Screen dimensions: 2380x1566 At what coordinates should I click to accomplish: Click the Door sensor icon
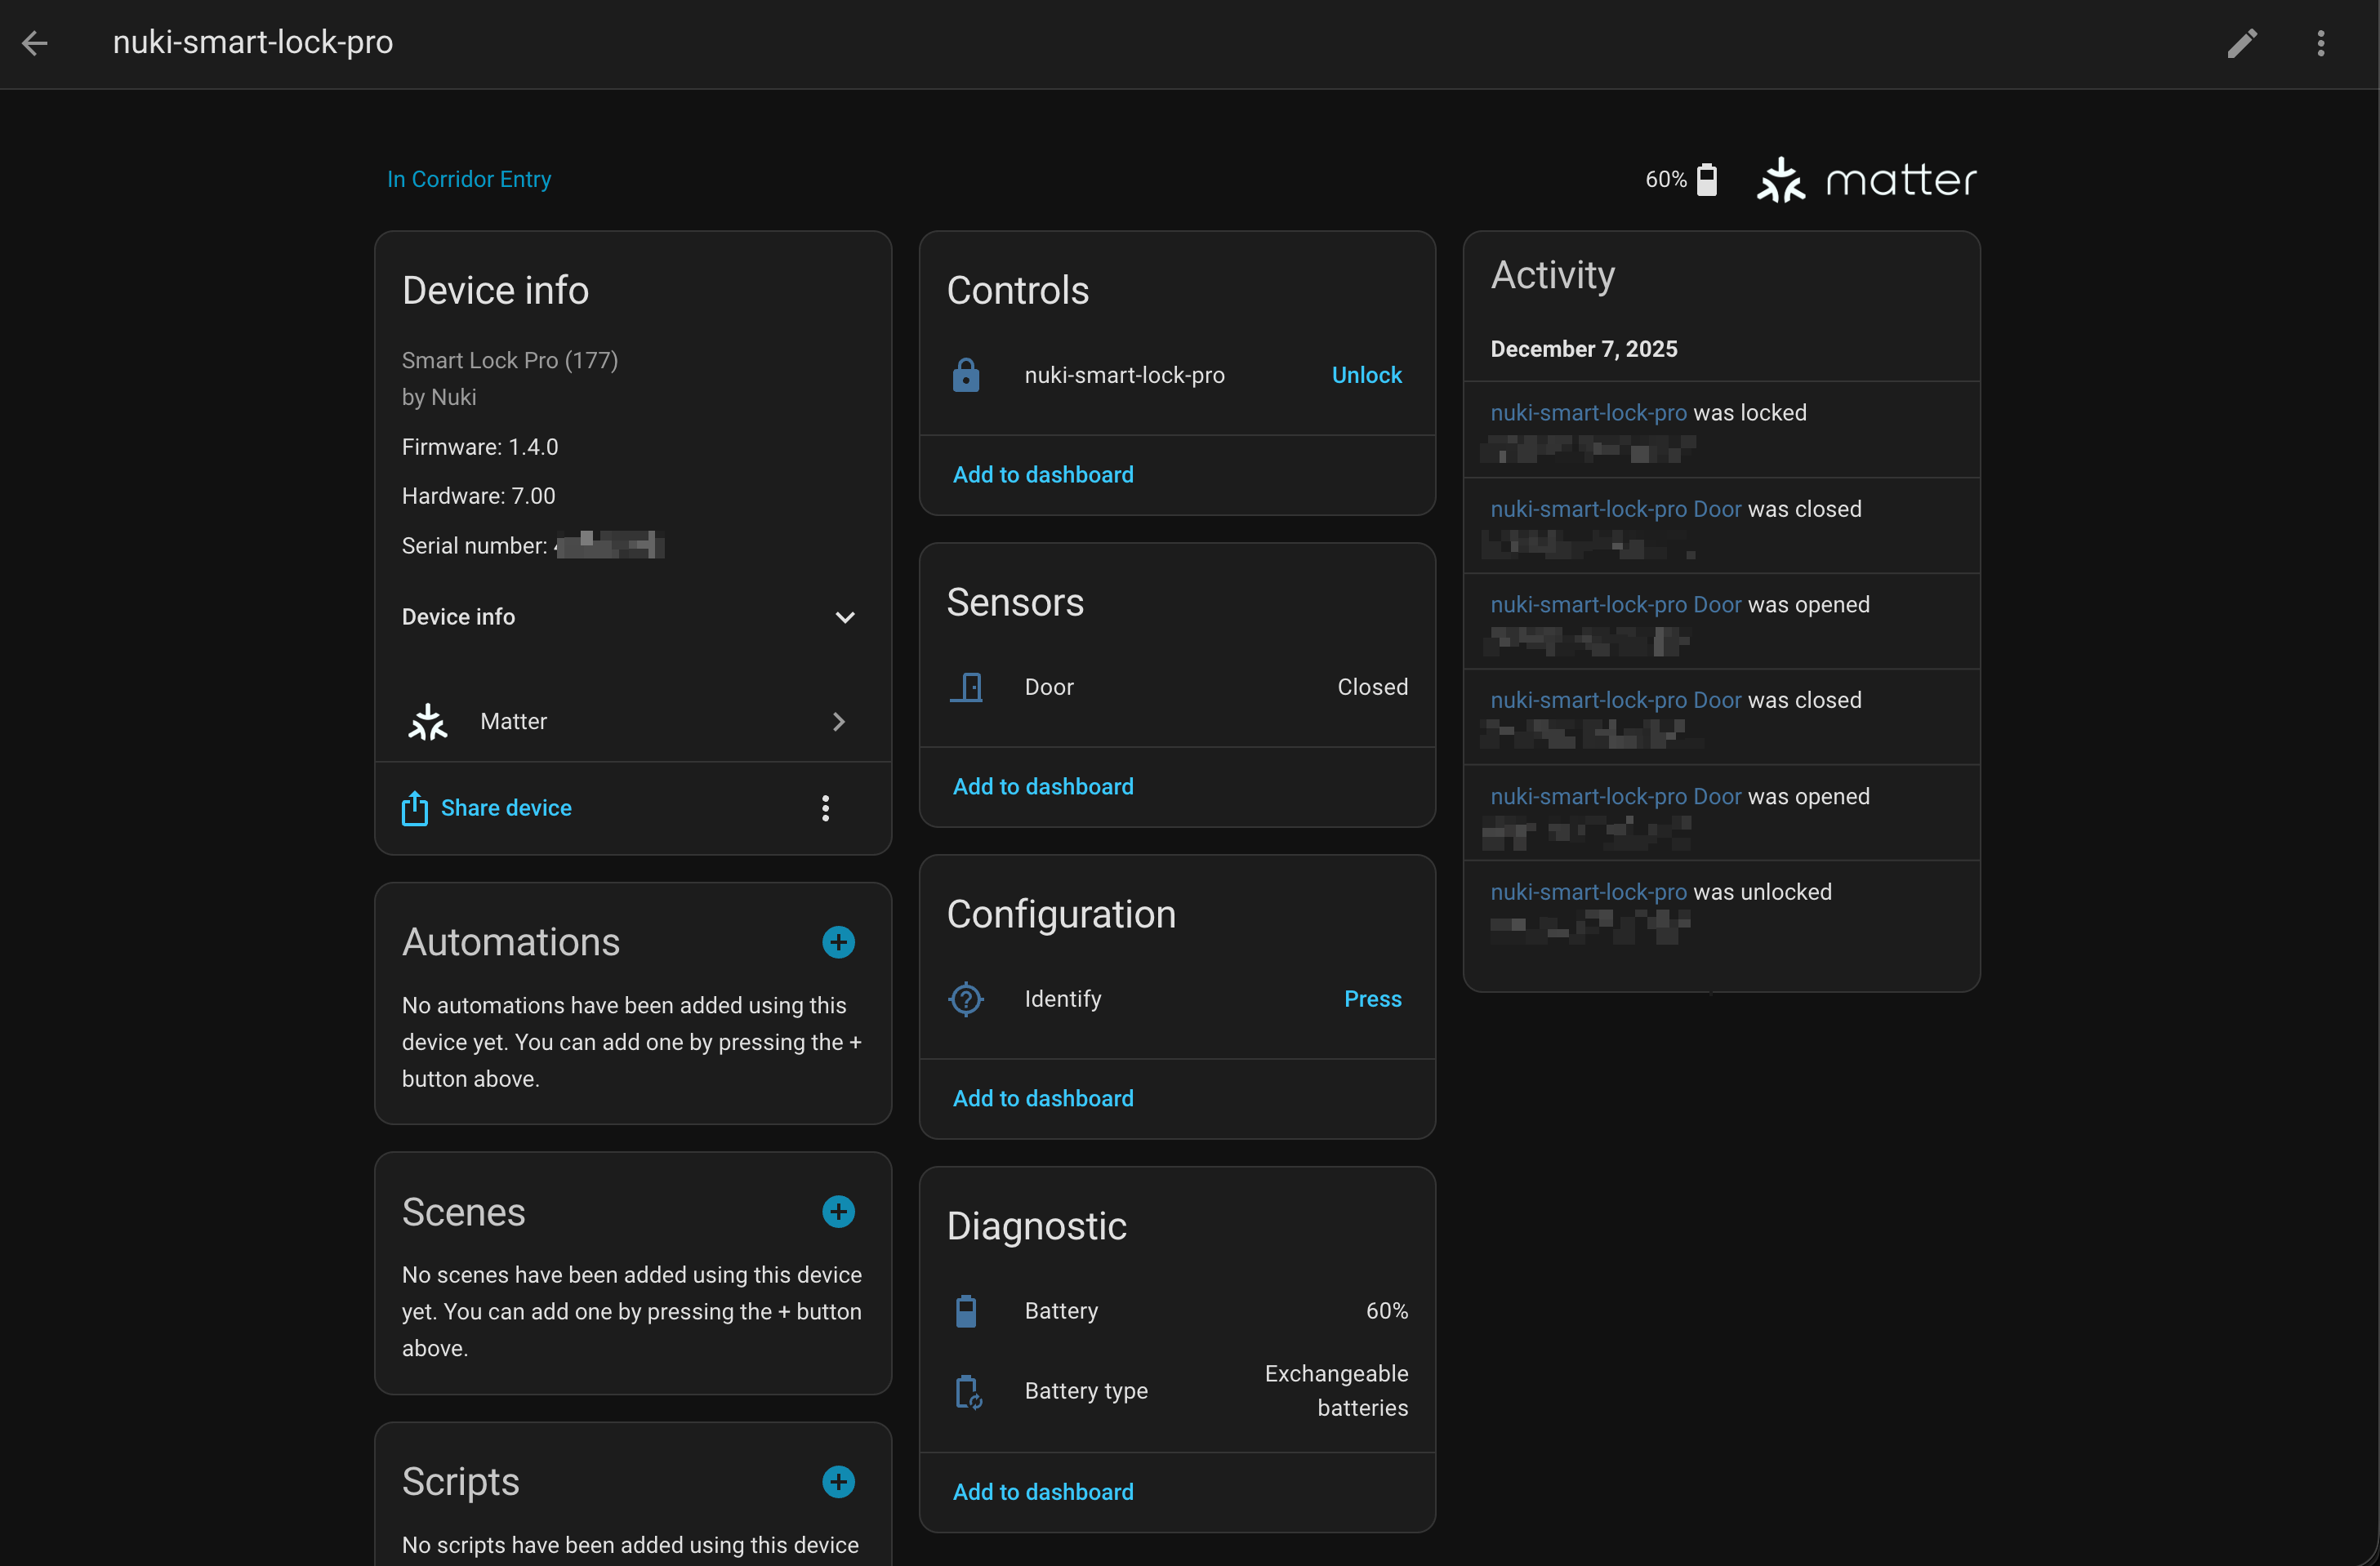coord(965,687)
